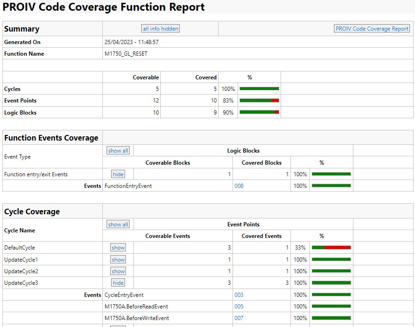Screen dimensions: 415x327
Task: Open the PROIV Code Coverage Report link
Action: [x=372, y=29]
